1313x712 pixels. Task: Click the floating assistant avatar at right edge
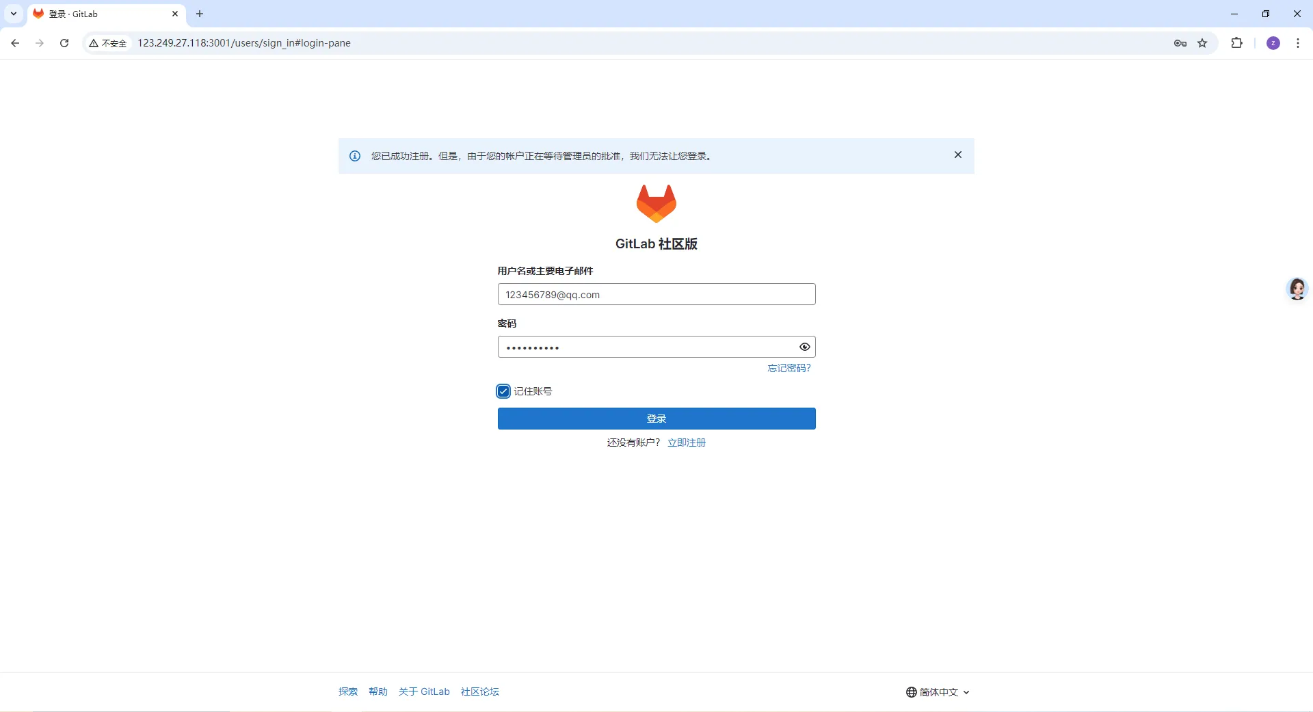click(x=1297, y=289)
